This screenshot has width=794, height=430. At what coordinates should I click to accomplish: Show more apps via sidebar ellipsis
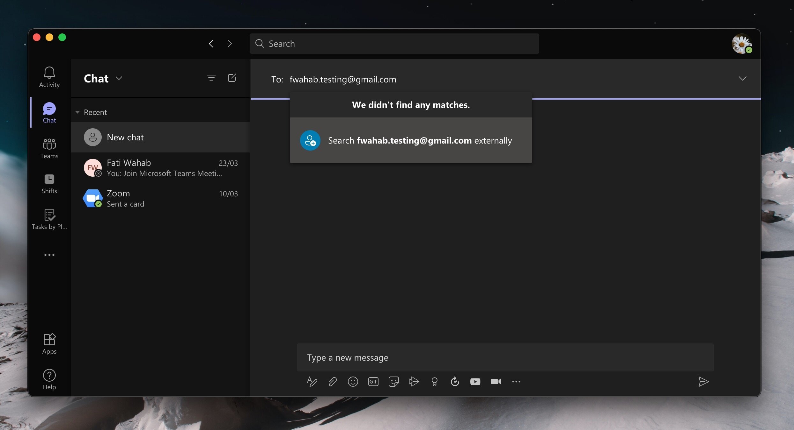pyautogui.click(x=49, y=255)
